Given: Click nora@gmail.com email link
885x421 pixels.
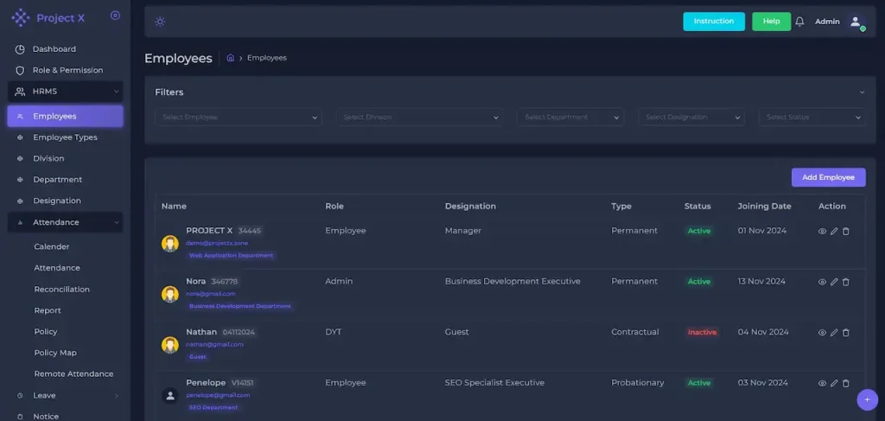Looking at the screenshot, I should point(211,294).
